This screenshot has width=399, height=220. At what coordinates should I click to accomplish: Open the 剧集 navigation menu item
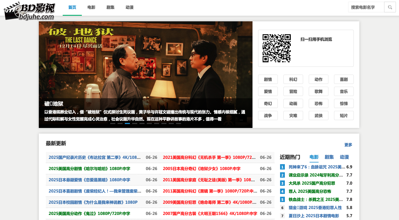click(111, 8)
